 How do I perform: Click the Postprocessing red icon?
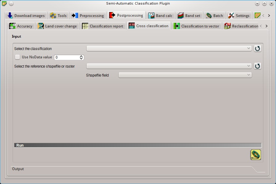[112, 15]
